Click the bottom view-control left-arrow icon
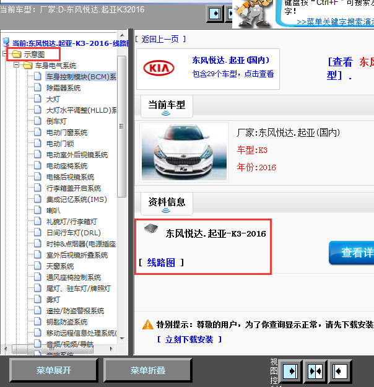This screenshot has width=374, height=387. coord(340,371)
